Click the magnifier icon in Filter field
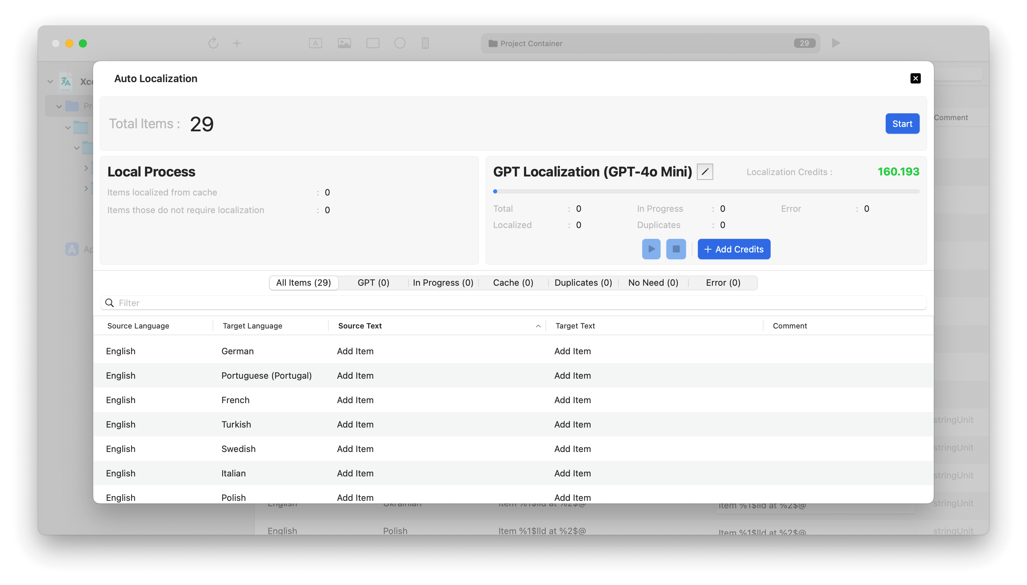This screenshot has height=585, width=1027. pyautogui.click(x=109, y=303)
